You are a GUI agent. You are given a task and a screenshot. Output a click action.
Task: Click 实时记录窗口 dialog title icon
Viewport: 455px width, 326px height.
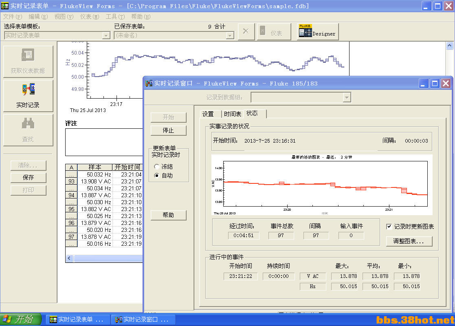pos(149,83)
